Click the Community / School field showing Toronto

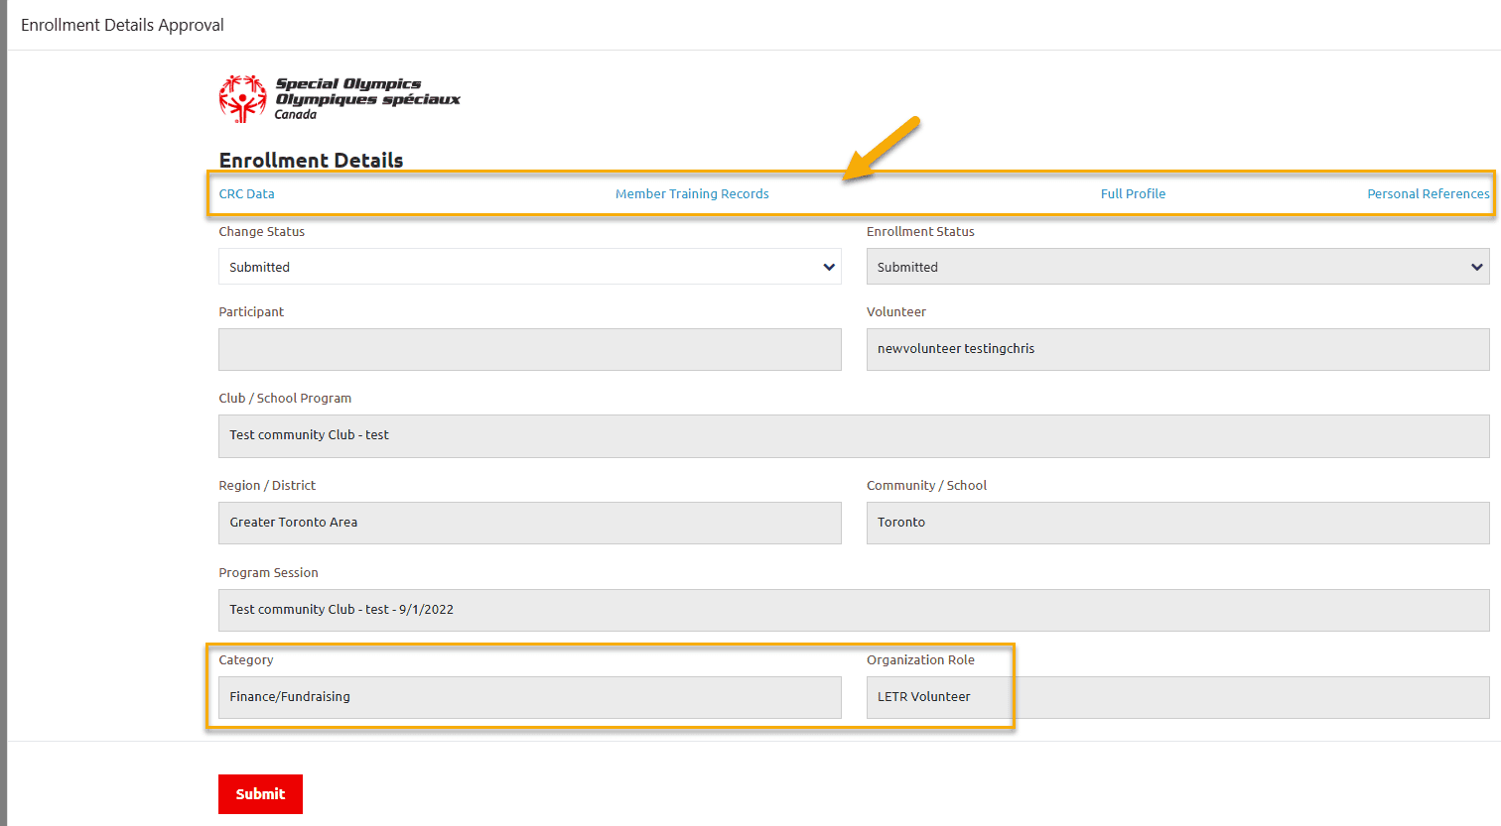point(1178,523)
